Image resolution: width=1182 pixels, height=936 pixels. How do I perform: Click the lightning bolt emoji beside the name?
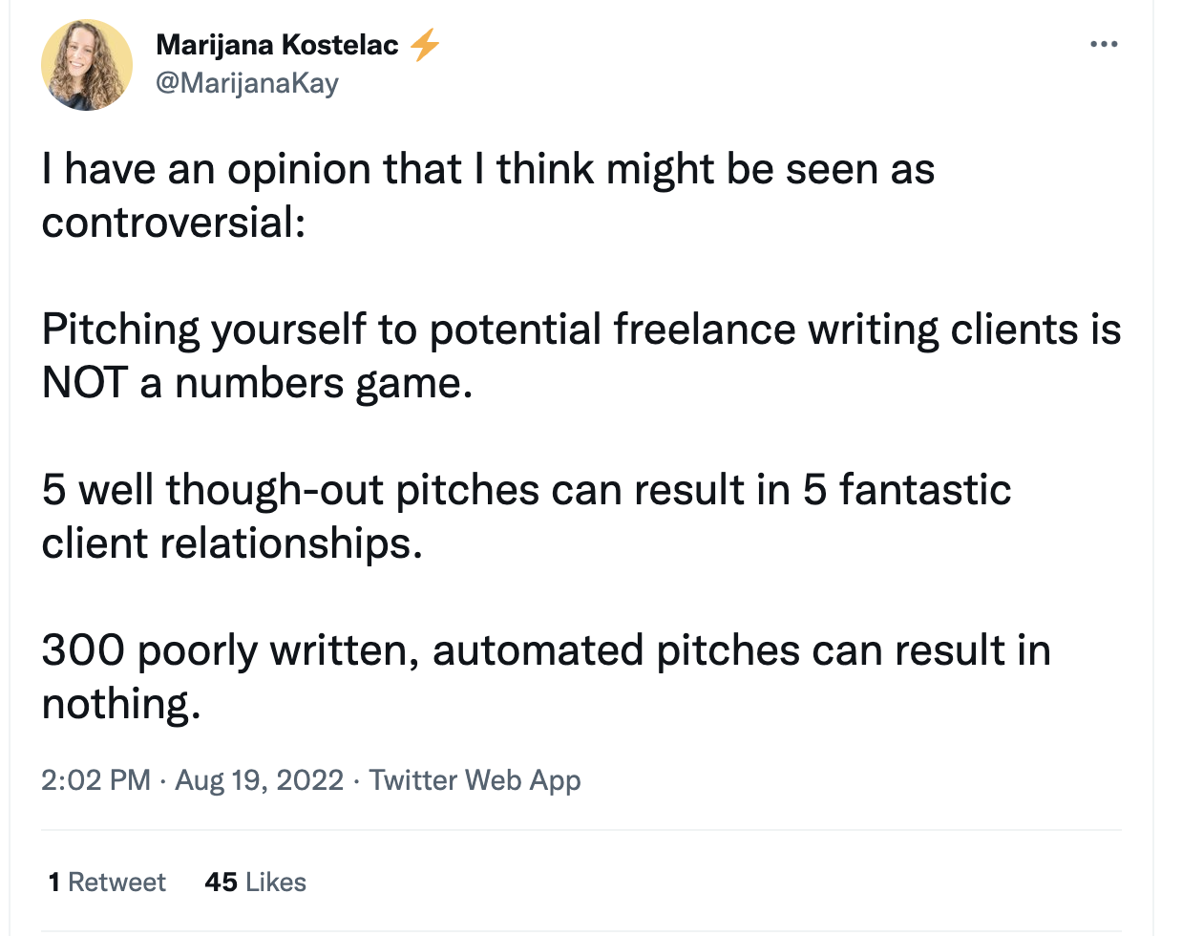[425, 44]
